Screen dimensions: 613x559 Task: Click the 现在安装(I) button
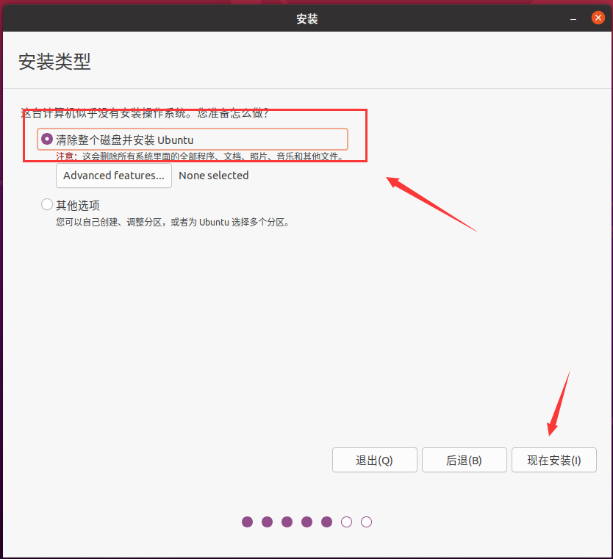(554, 460)
